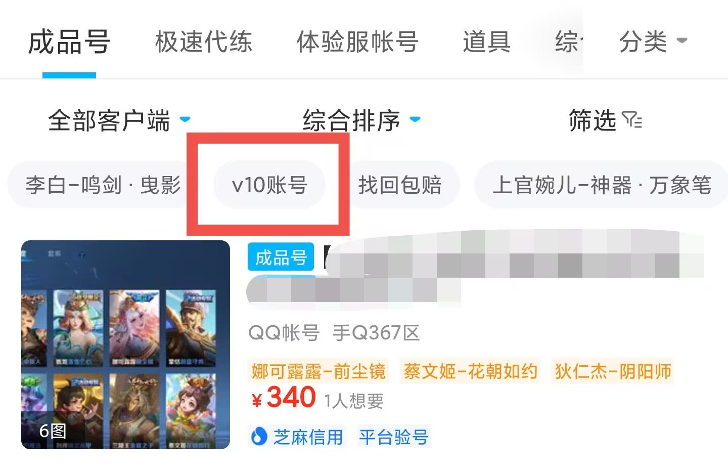Tap the 狄仁杰-阴阳师 skin tag
Image resolution: width=728 pixels, height=474 pixels.
click(x=613, y=371)
